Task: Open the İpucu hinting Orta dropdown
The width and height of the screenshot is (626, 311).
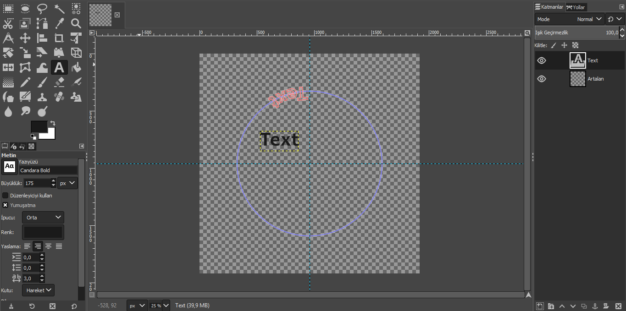Action: pyautogui.click(x=43, y=218)
